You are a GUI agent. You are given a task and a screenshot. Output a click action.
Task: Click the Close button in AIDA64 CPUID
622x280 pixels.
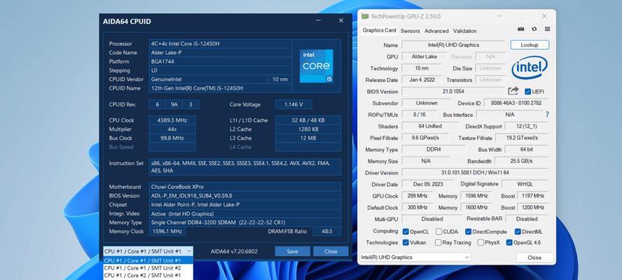tap(331, 251)
